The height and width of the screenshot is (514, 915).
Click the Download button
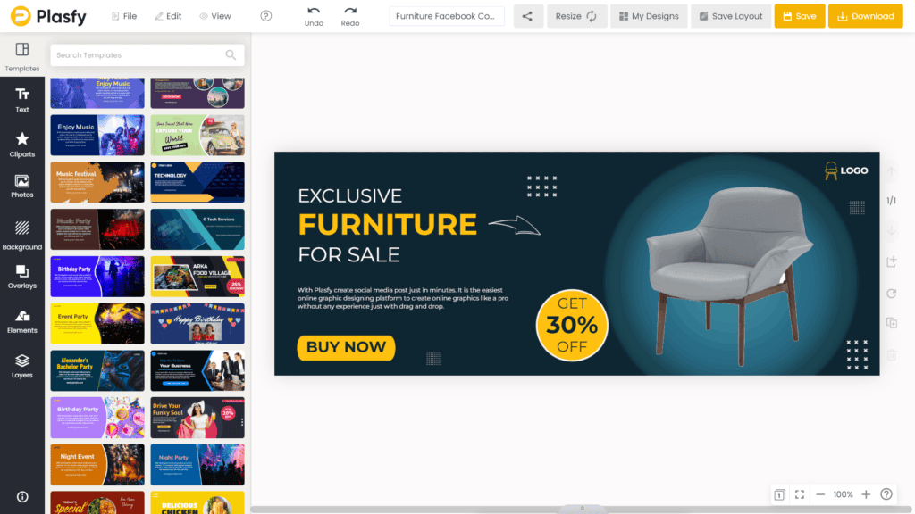(x=865, y=16)
